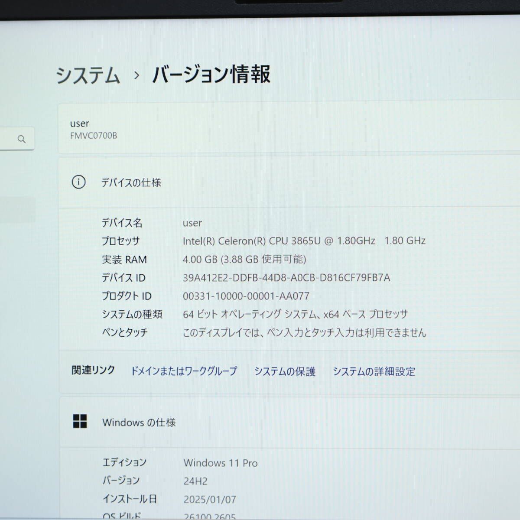Click the バージョン情報 page title
Viewport: 520px width, 520px height.
point(211,74)
